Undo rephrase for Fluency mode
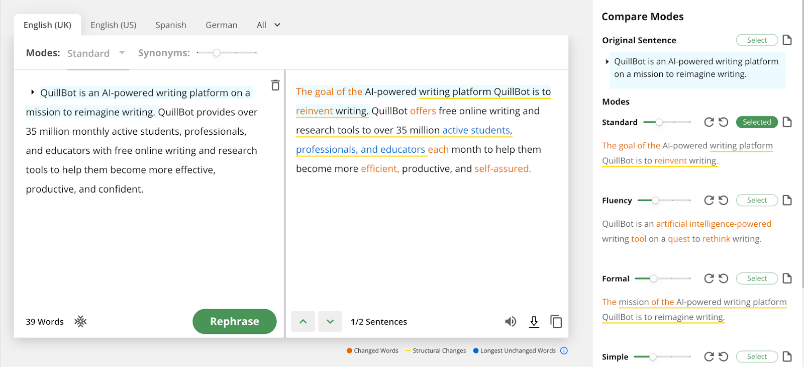 click(723, 200)
